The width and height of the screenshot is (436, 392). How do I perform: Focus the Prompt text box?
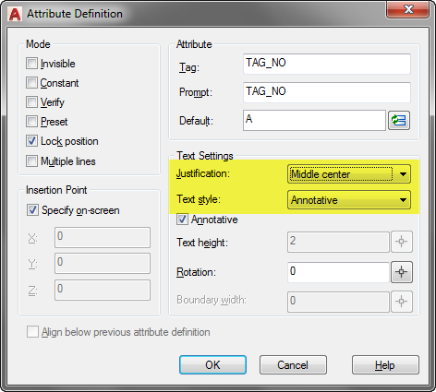[x=327, y=92]
